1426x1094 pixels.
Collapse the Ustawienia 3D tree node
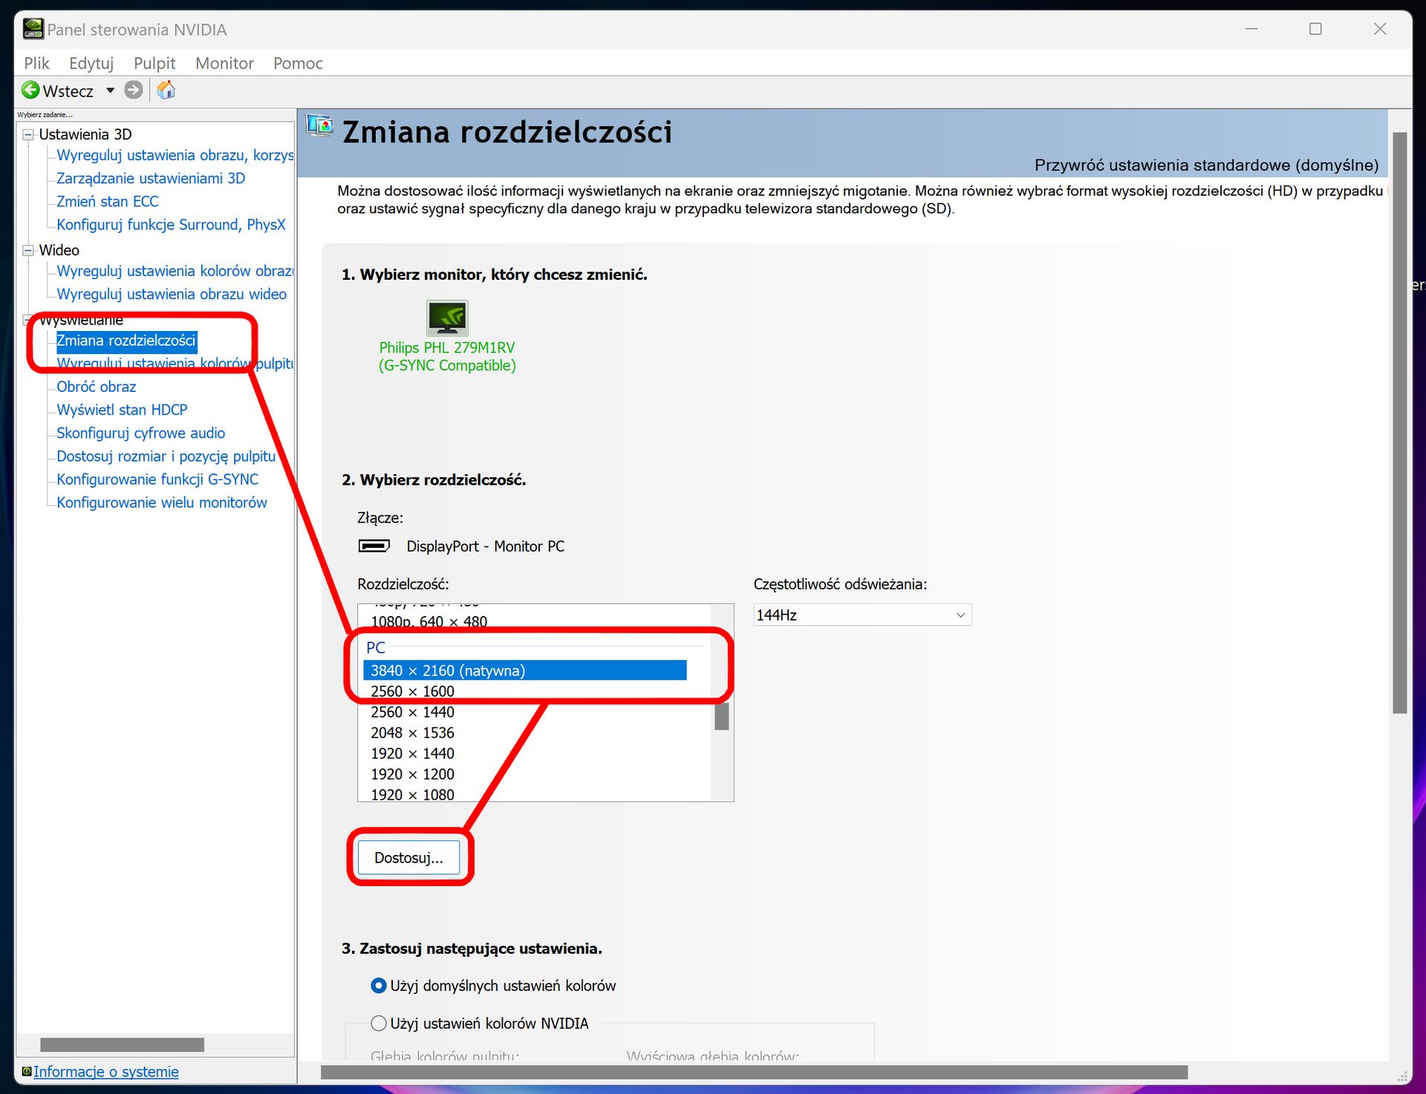pos(28,135)
